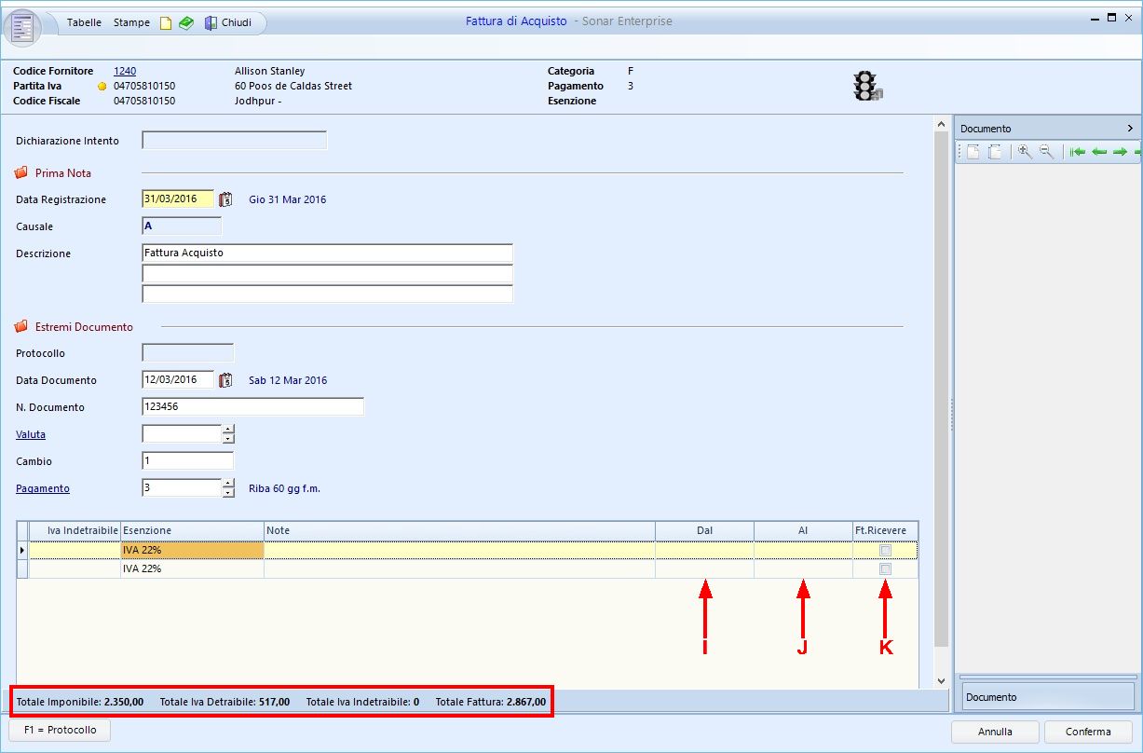
Task: Click the yellow new document icon
Action: [x=166, y=23]
